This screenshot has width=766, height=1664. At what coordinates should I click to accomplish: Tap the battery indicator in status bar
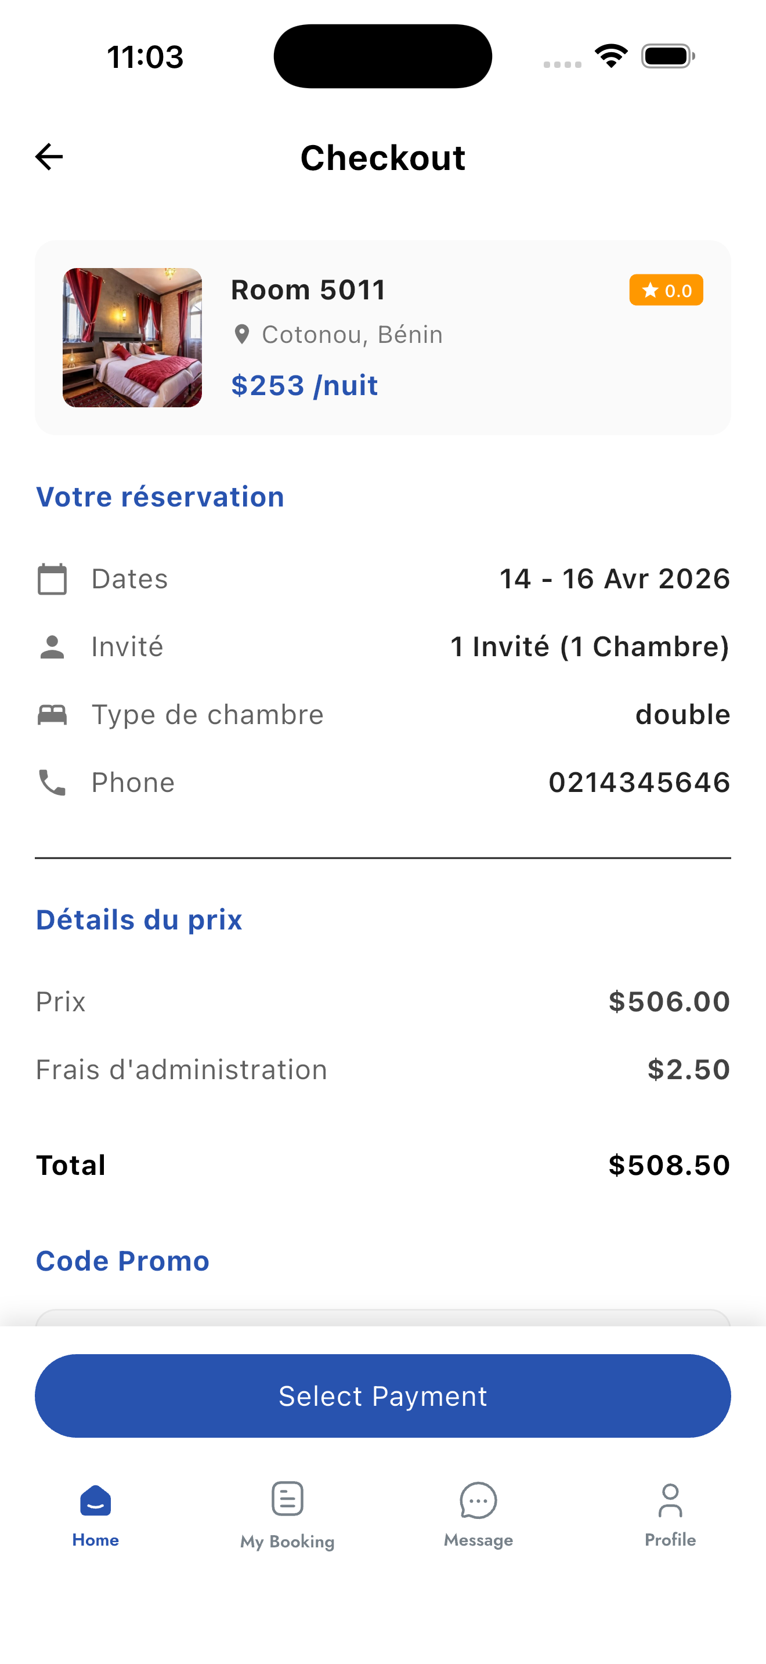[x=667, y=56]
